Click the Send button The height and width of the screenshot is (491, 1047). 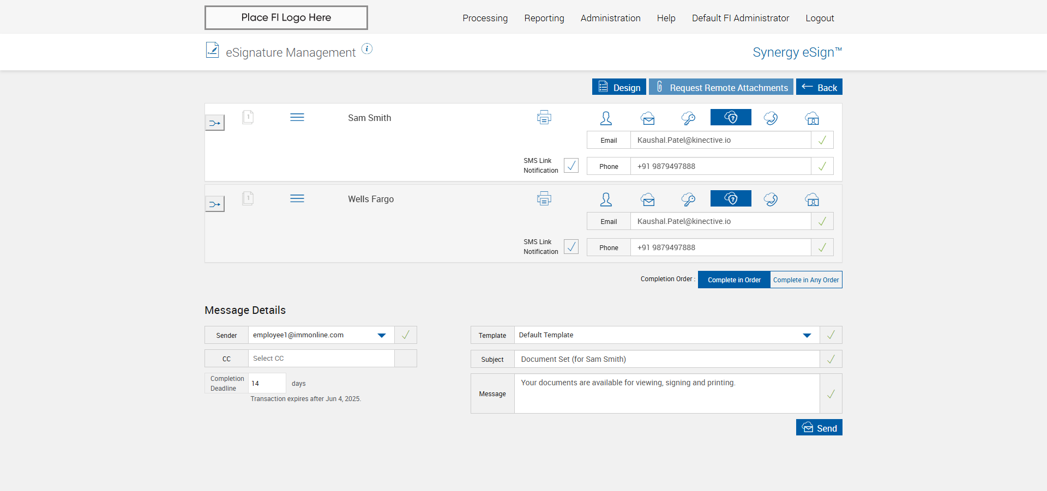tap(819, 428)
